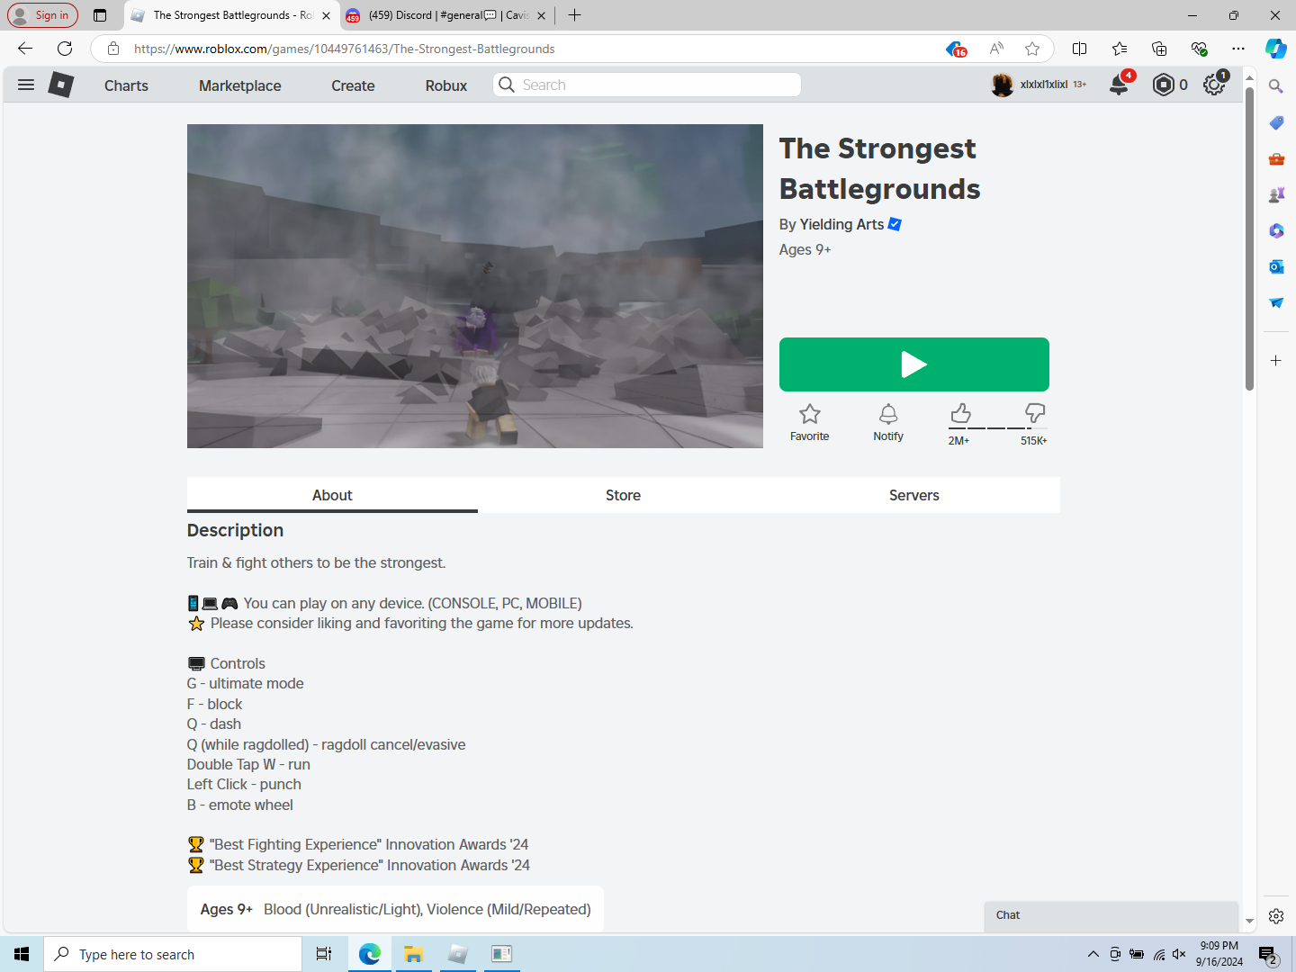Screen dimensions: 1296x972
Task: Click the page vertical scrollbar thumb
Action: [x=1249, y=238]
